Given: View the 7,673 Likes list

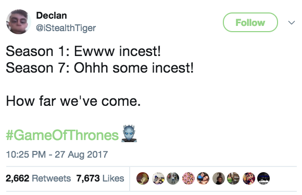Looking at the screenshot, I should click(100, 178).
